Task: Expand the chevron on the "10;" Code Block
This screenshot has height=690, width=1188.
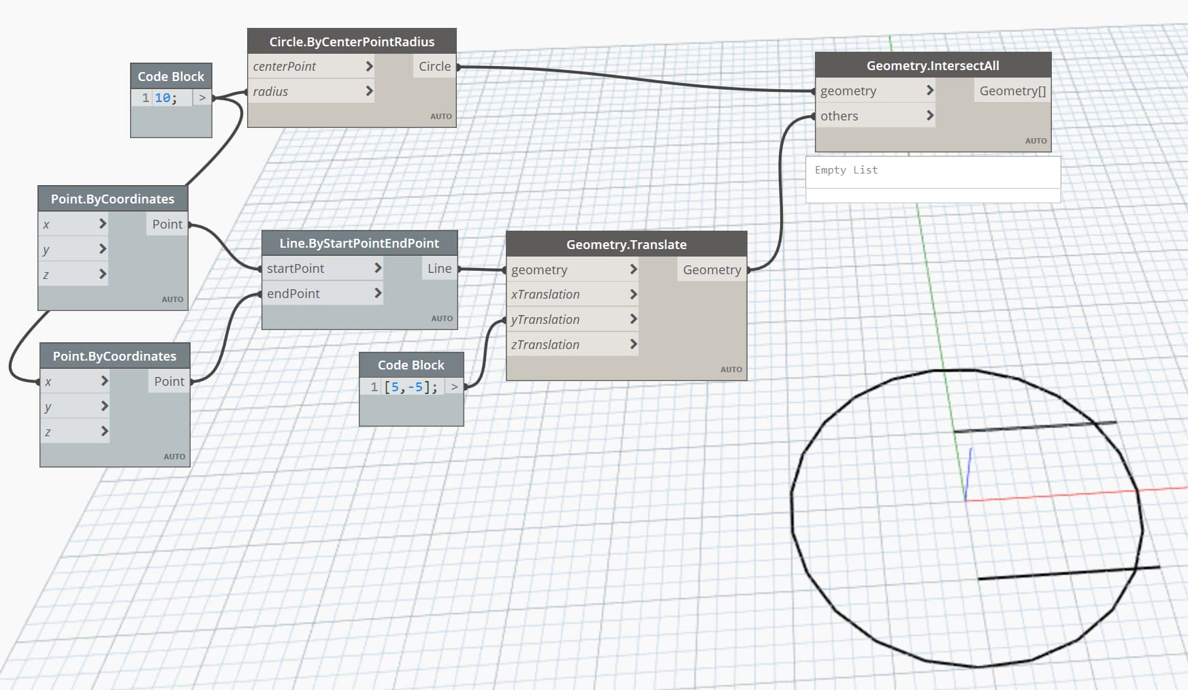Action: 202,98
